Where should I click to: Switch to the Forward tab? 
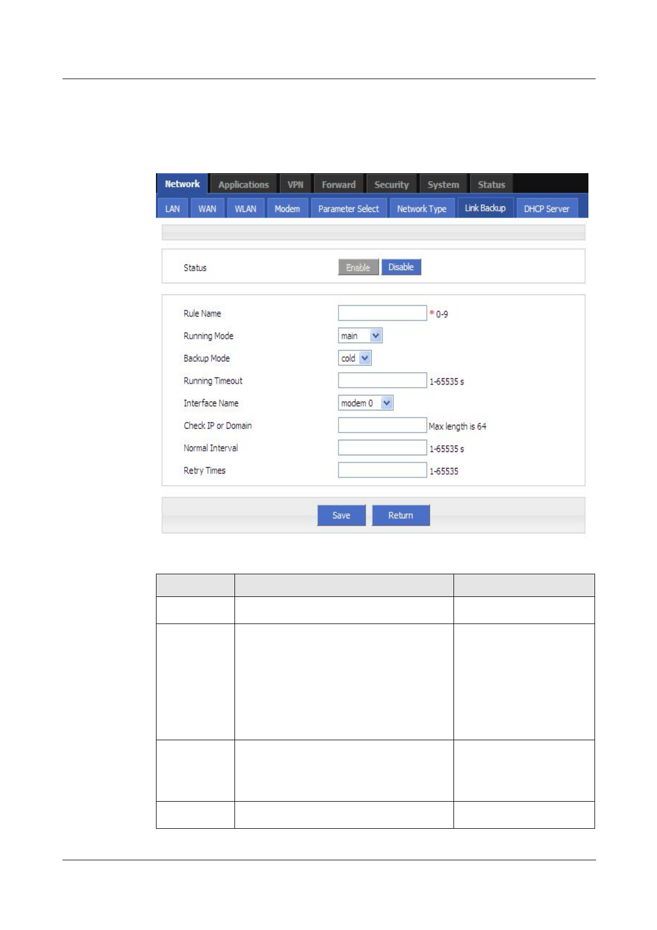tap(338, 184)
